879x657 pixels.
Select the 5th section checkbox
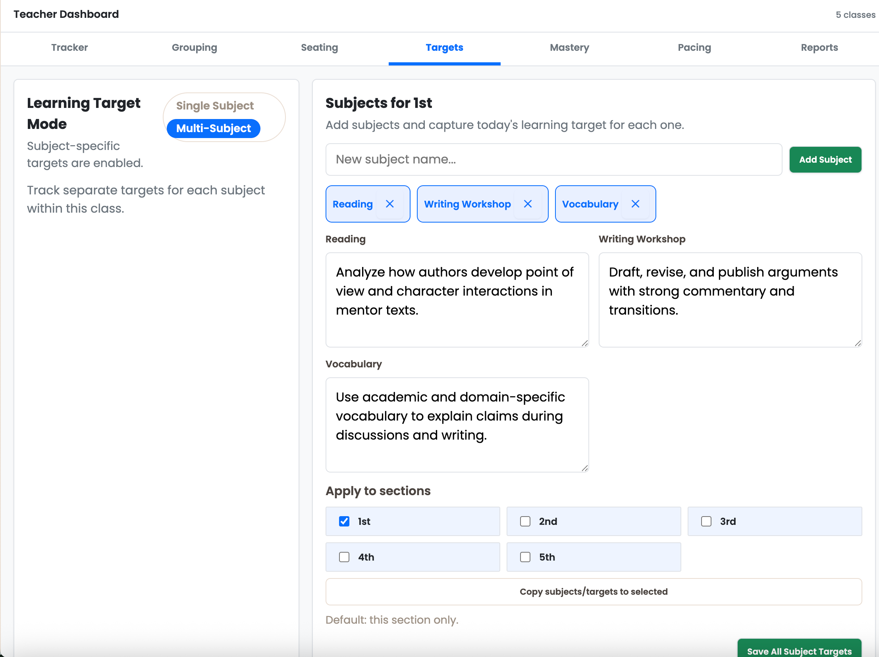[x=525, y=557]
